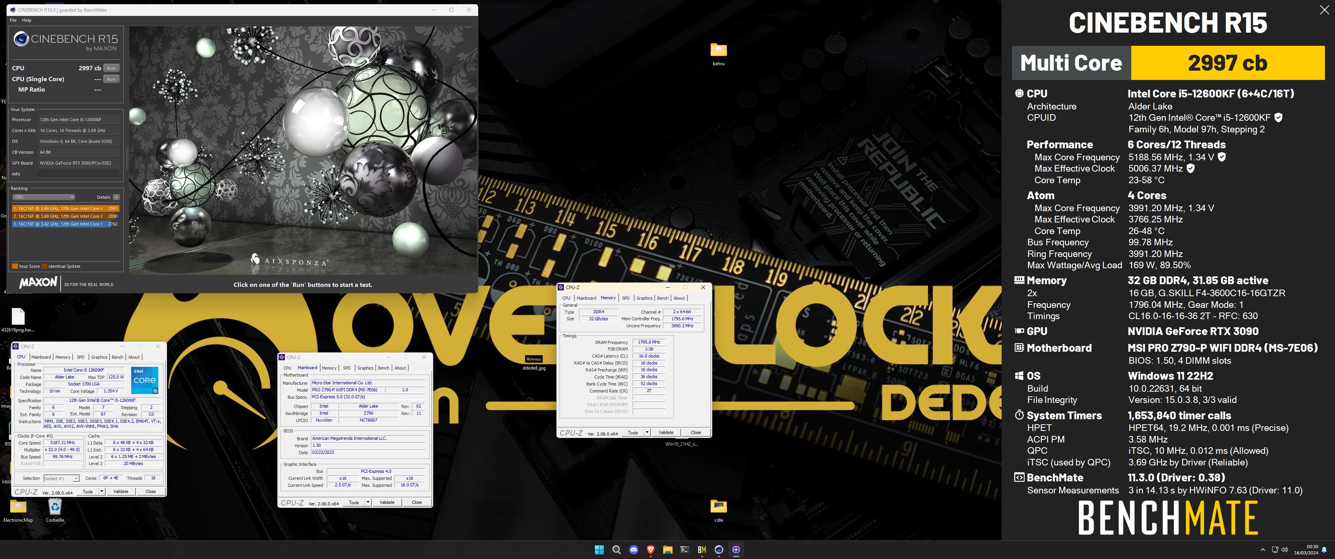Viewport: 1335px width, 559px height.
Task: Open terminal icon on taskbar
Action: click(685, 550)
